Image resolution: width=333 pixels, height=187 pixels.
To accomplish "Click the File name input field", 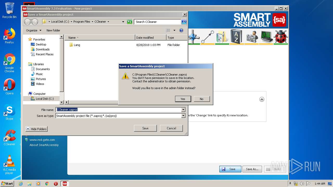I will pos(119,110).
